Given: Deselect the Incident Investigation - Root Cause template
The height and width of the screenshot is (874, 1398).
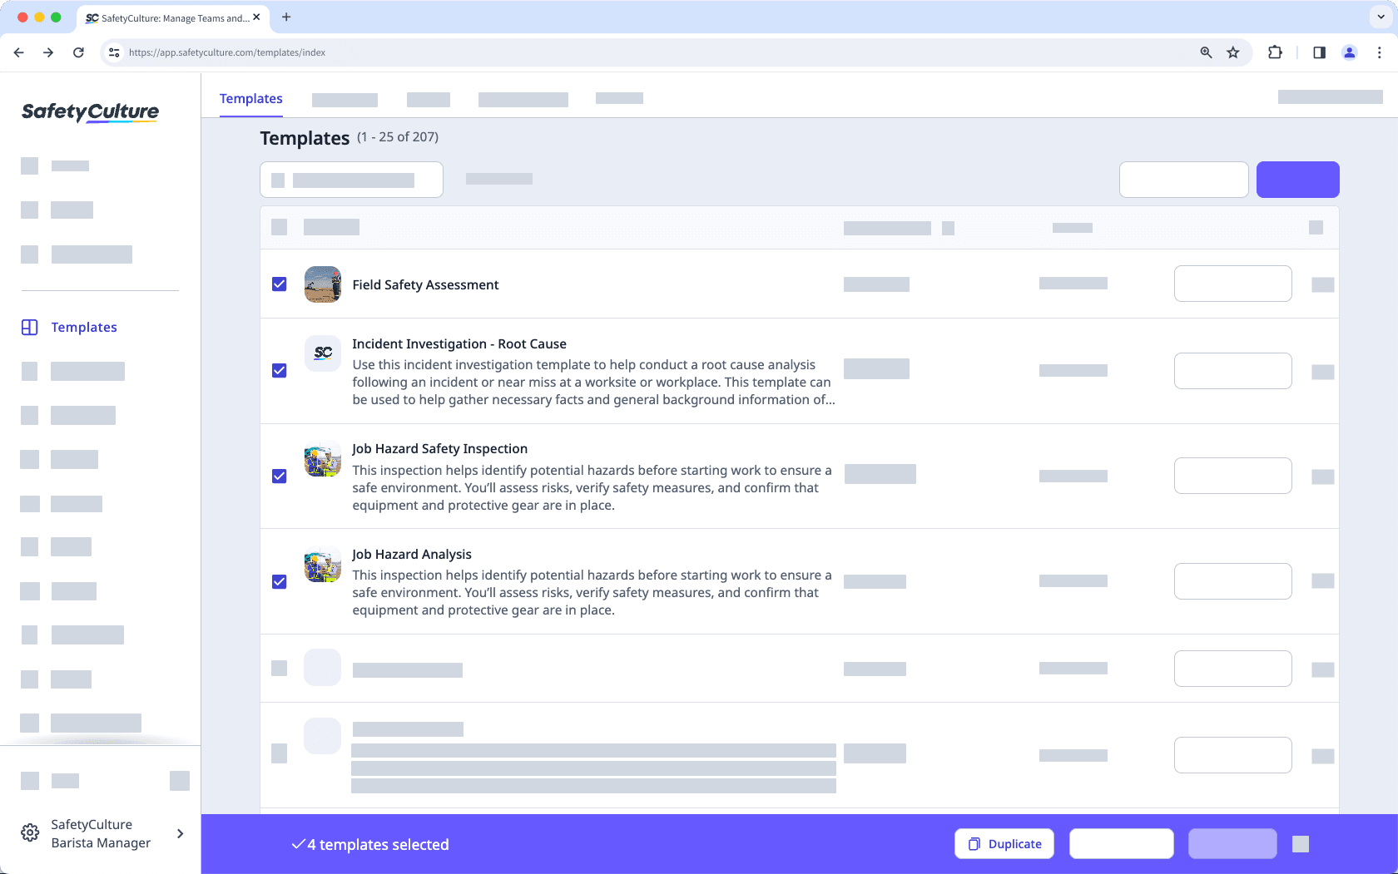Looking at the screenshot, I should 279,371.
